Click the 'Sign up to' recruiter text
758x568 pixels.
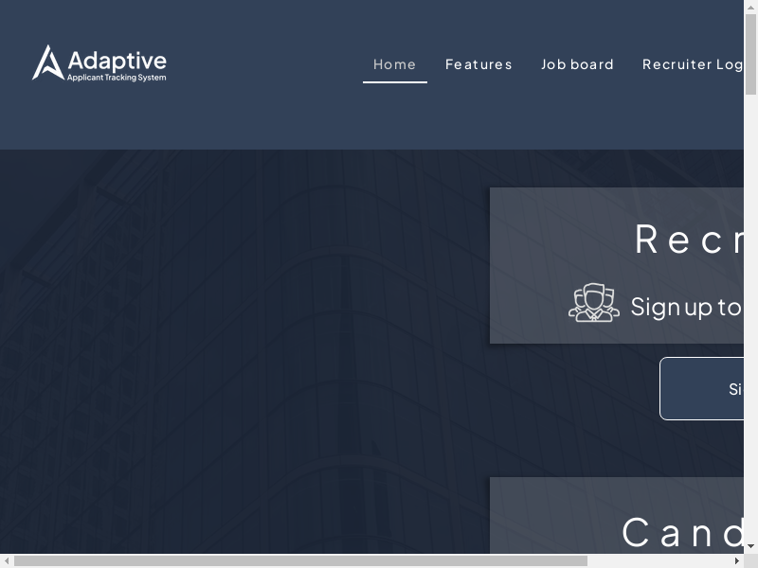pyautogui.click(x=686, y=306)
